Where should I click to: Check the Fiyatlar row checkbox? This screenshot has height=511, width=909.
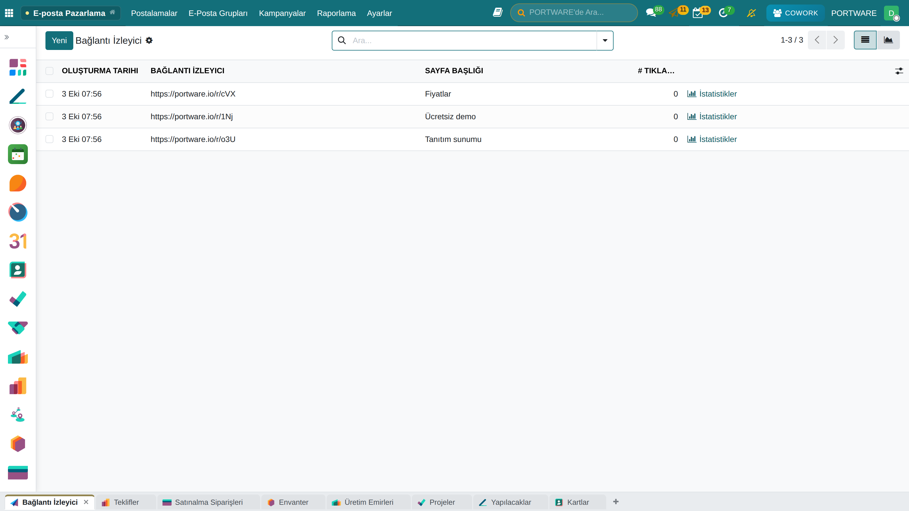[x=49, y=94]
